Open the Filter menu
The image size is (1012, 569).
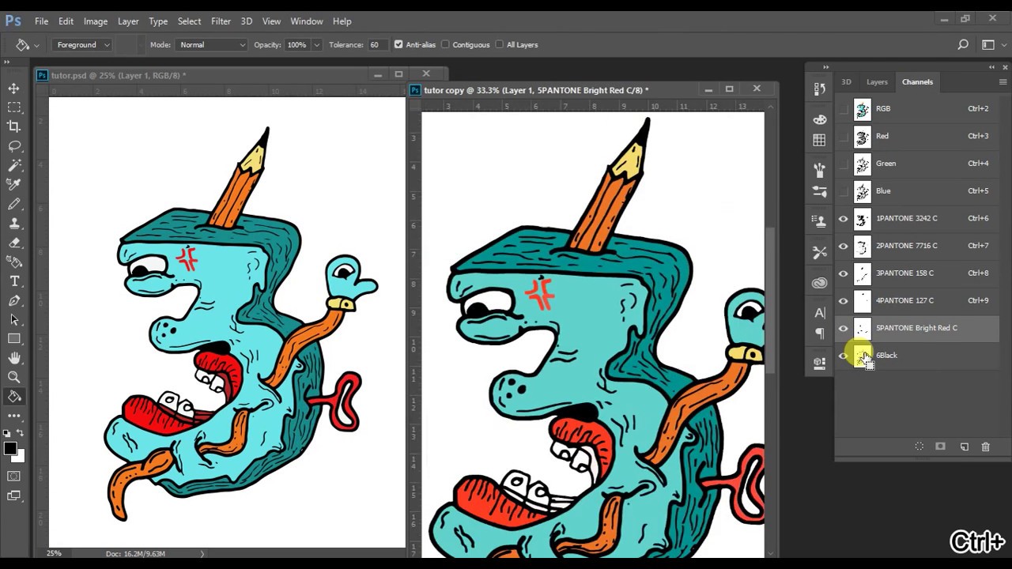221,21
